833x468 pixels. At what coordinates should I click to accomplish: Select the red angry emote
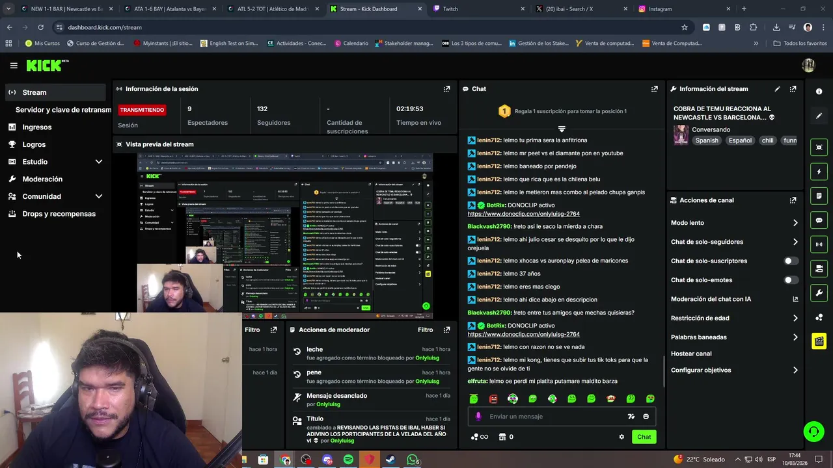(x=493, y=398)
